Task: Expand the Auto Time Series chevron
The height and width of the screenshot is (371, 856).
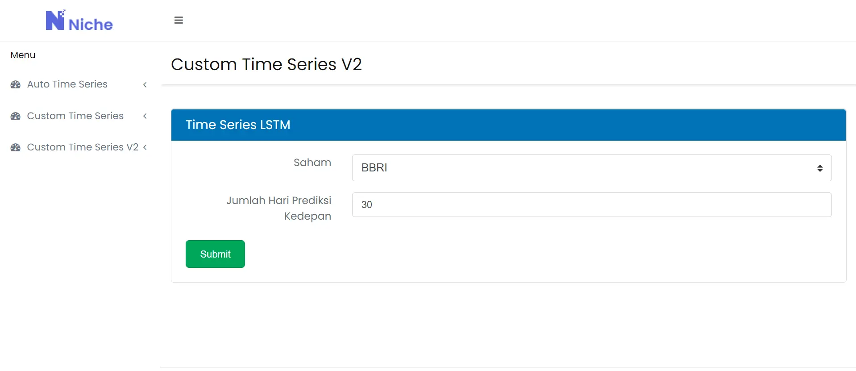Action: click(x=145, y=85)
